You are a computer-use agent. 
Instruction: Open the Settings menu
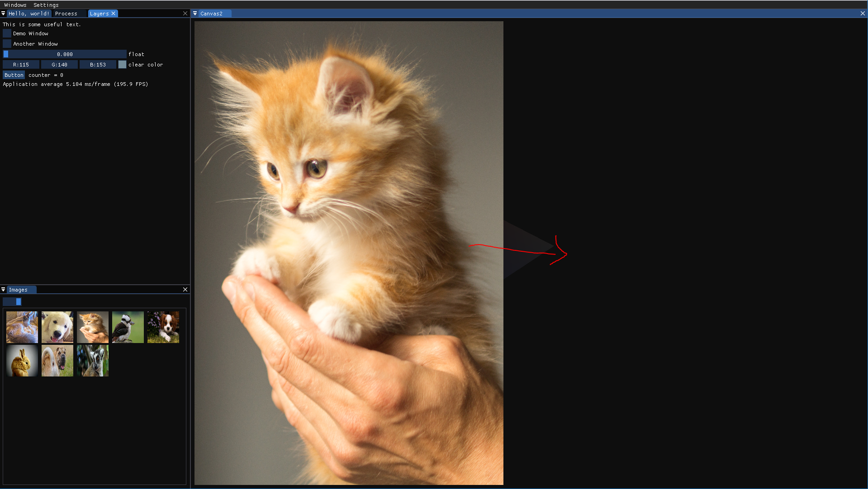point(46,5)
